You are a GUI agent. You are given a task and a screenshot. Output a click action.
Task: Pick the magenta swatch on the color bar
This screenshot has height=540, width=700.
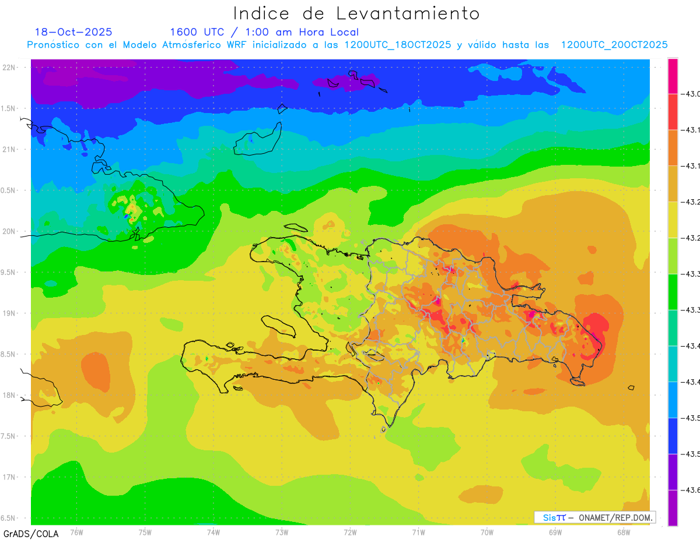673,76
